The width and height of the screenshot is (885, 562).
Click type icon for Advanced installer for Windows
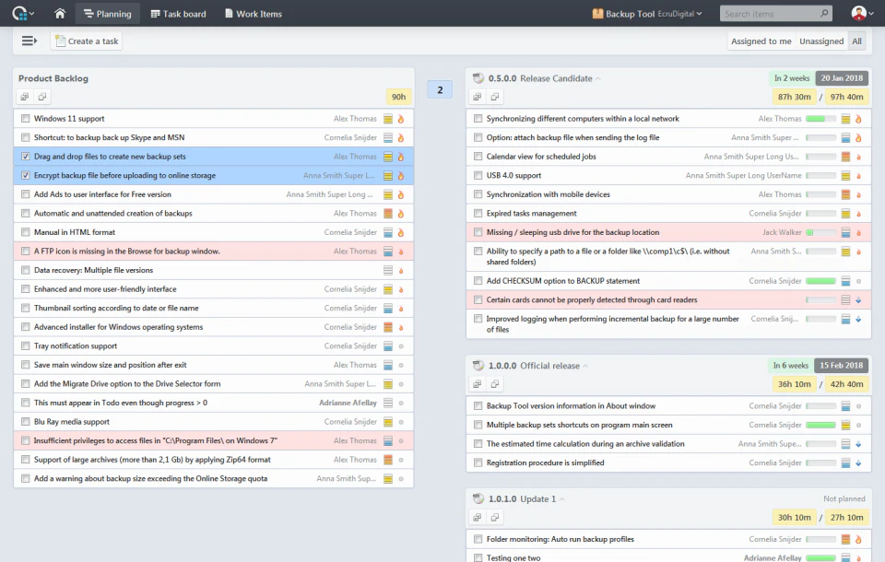pos(388,327)
